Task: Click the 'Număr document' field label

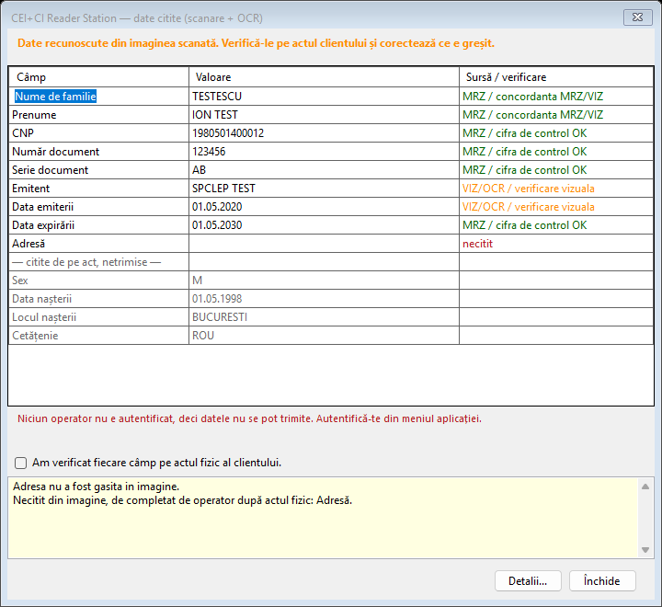Action: pos(56,152)
